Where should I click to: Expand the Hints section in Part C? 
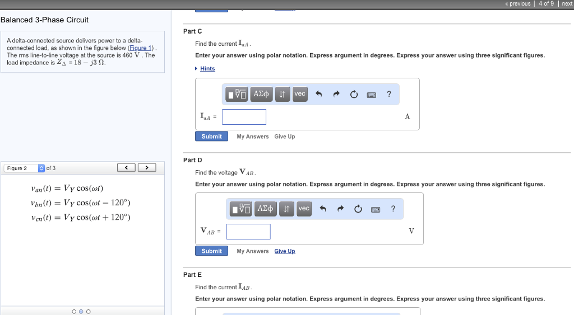coord(207,69)
